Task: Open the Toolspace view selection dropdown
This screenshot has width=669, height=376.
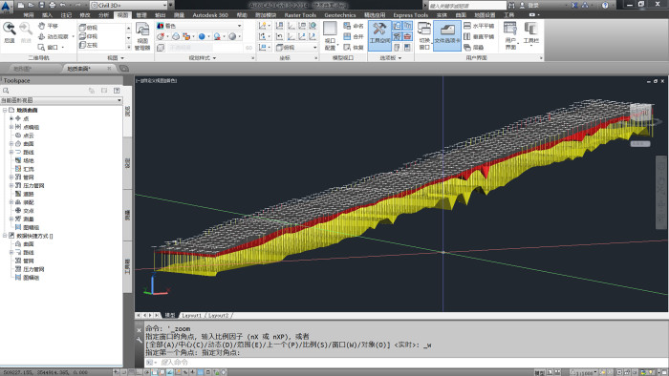Action: click(x=61, y=100)
